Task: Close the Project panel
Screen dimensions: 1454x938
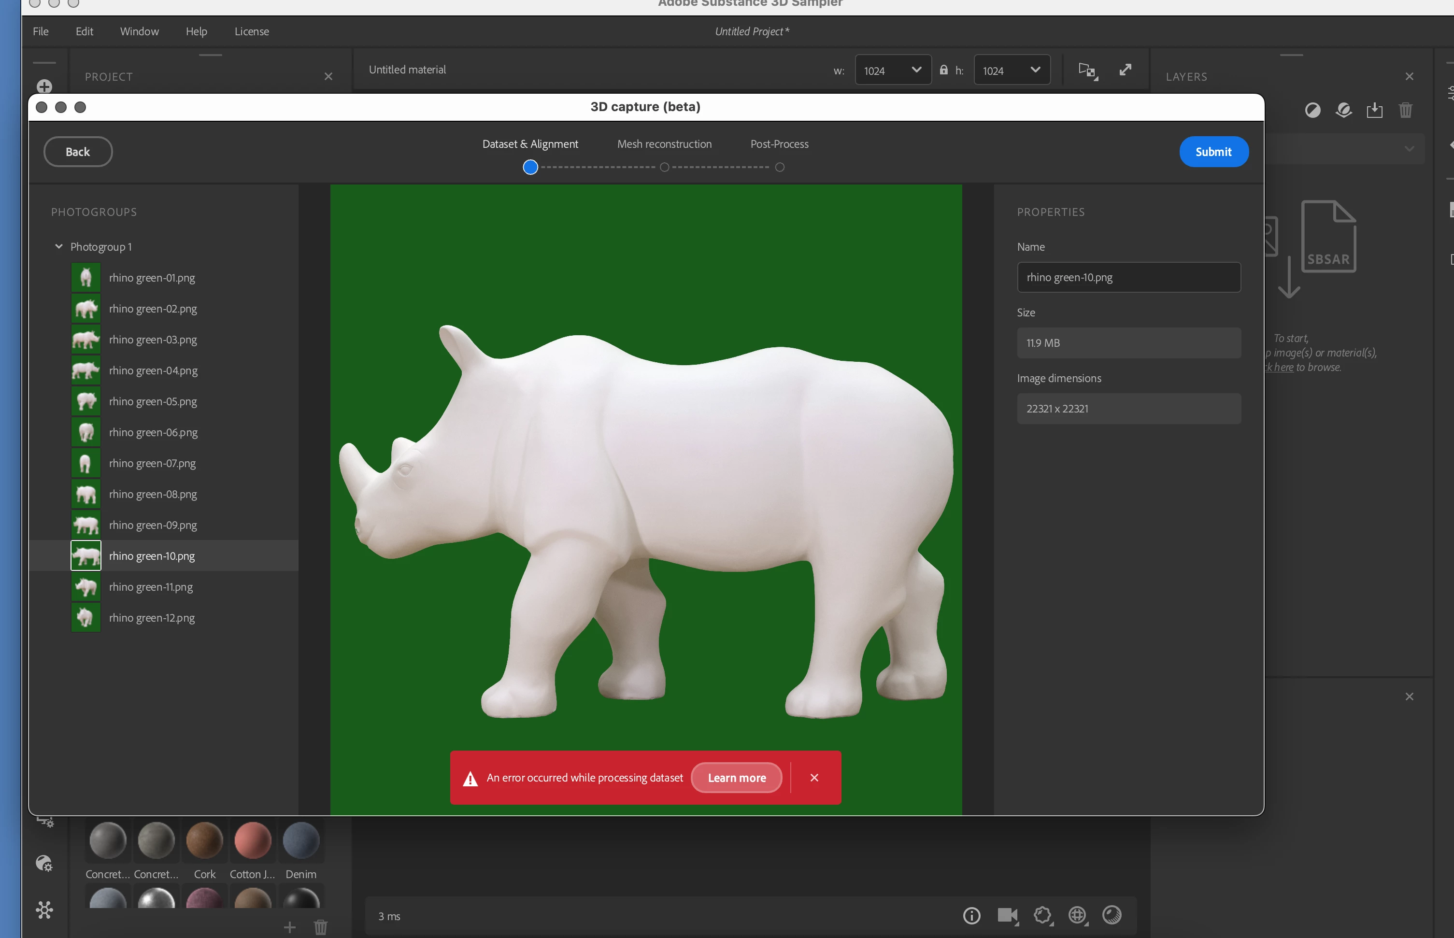Action: 328,77
